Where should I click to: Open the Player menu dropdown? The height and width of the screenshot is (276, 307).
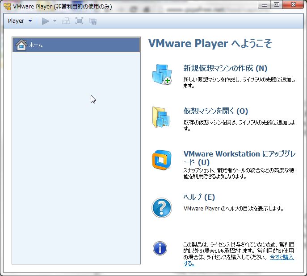click(20, 21)
